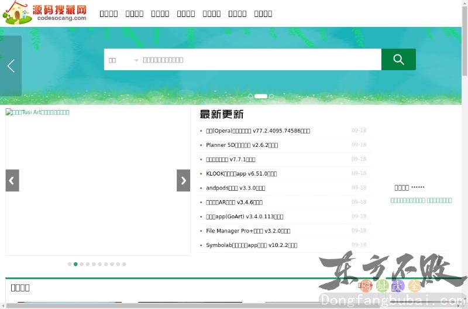Click the first menu item in top navigation
468x309 pixels.
(108, 13)
